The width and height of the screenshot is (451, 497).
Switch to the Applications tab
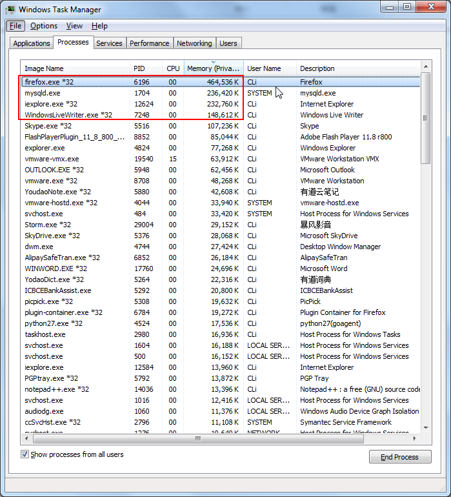coord(32,43)
